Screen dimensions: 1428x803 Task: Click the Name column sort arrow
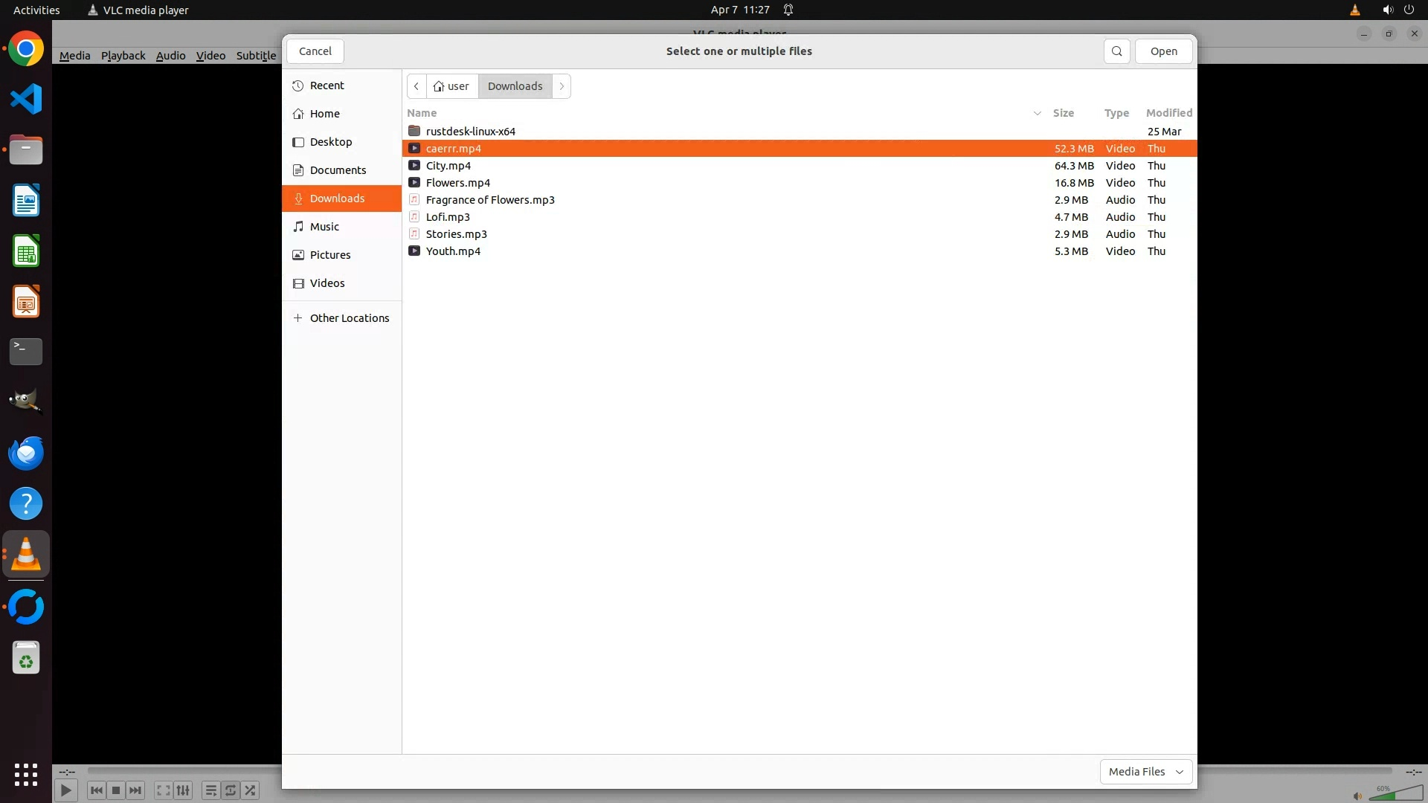(x=1037, y=113)
